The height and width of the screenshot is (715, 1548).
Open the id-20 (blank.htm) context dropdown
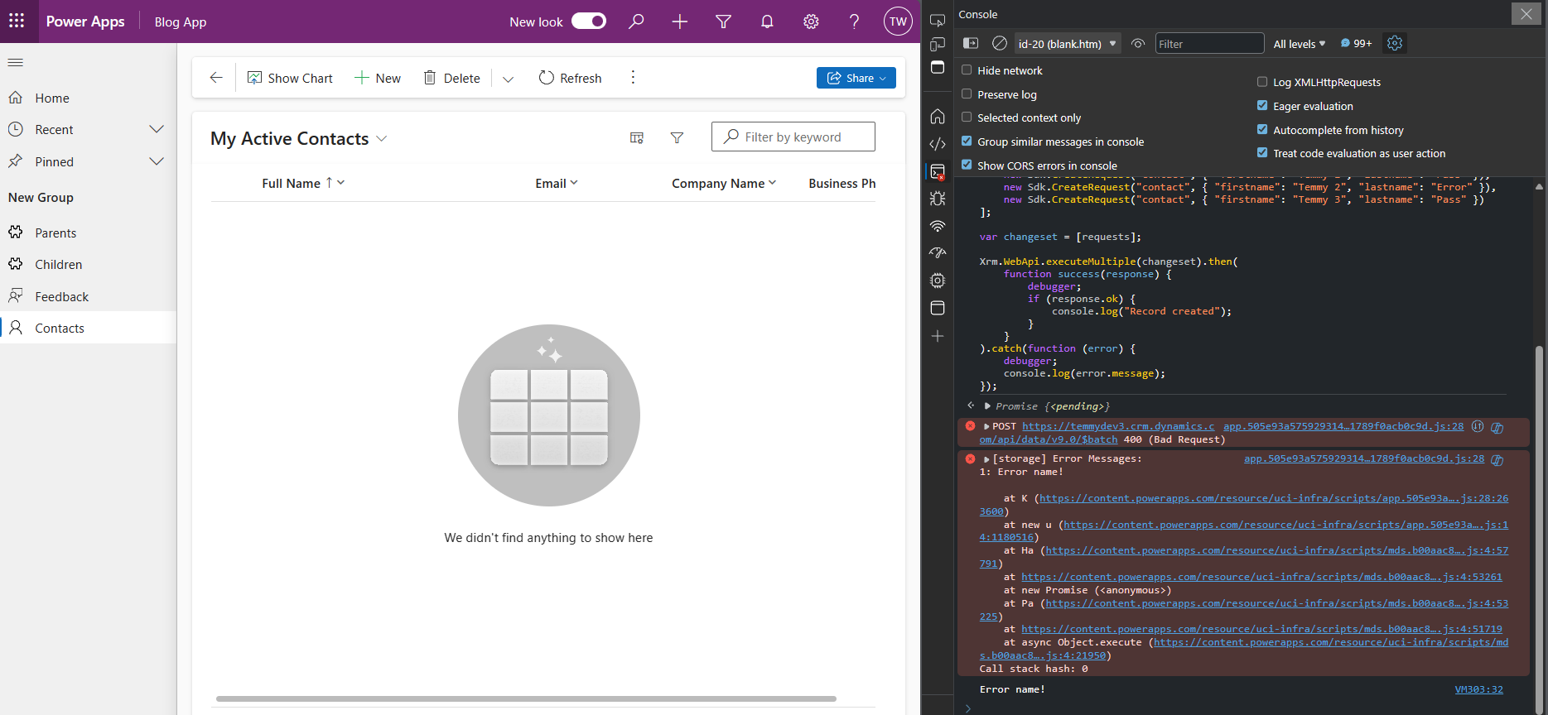click(1068, 44)
